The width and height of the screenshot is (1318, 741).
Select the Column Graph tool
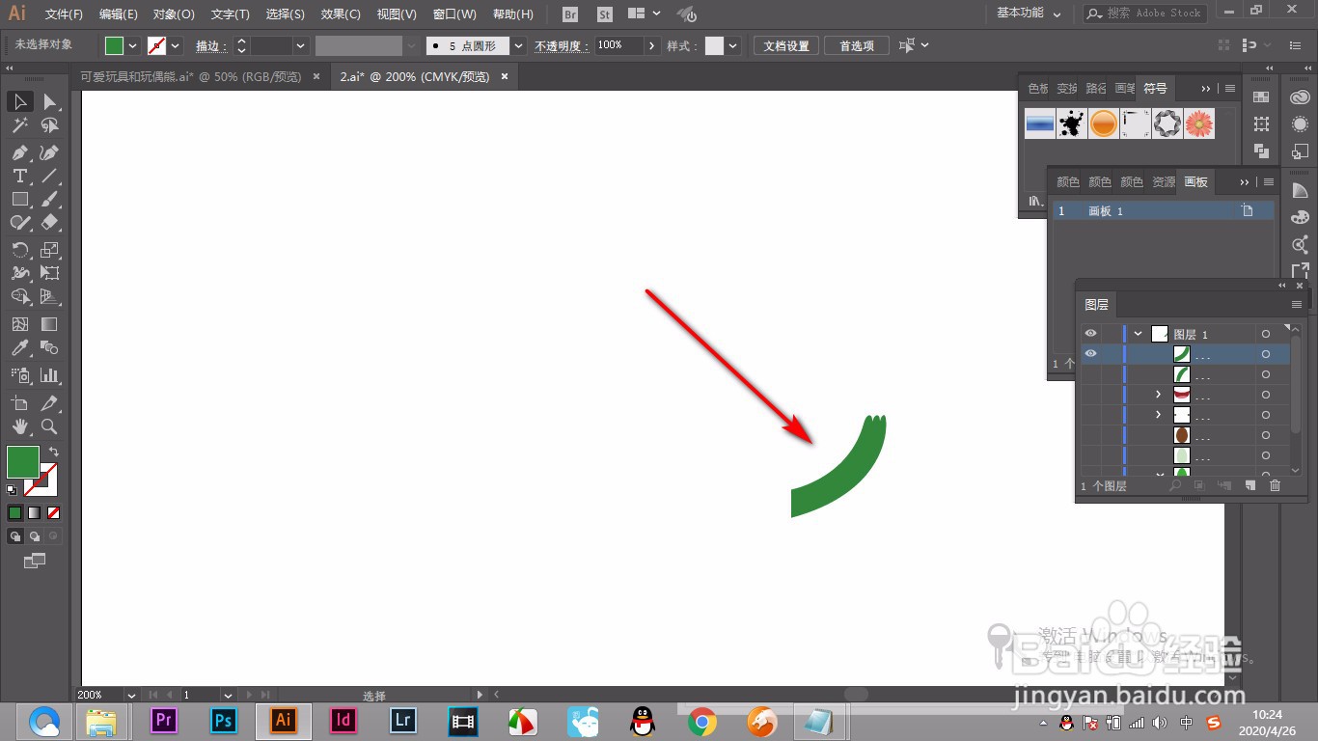coord(49,375)
